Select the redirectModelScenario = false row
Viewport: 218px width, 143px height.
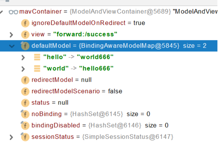109,91
